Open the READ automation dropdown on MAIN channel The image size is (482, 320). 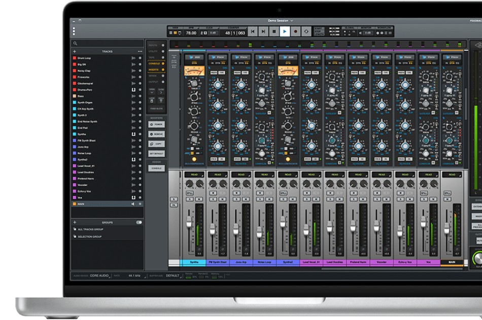click(x=452, y=174)
